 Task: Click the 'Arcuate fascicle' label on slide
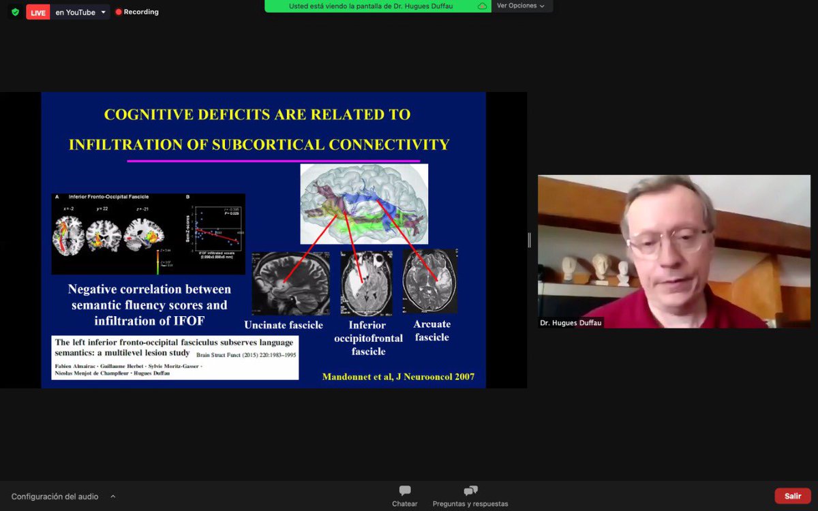[x=432, y=330]
